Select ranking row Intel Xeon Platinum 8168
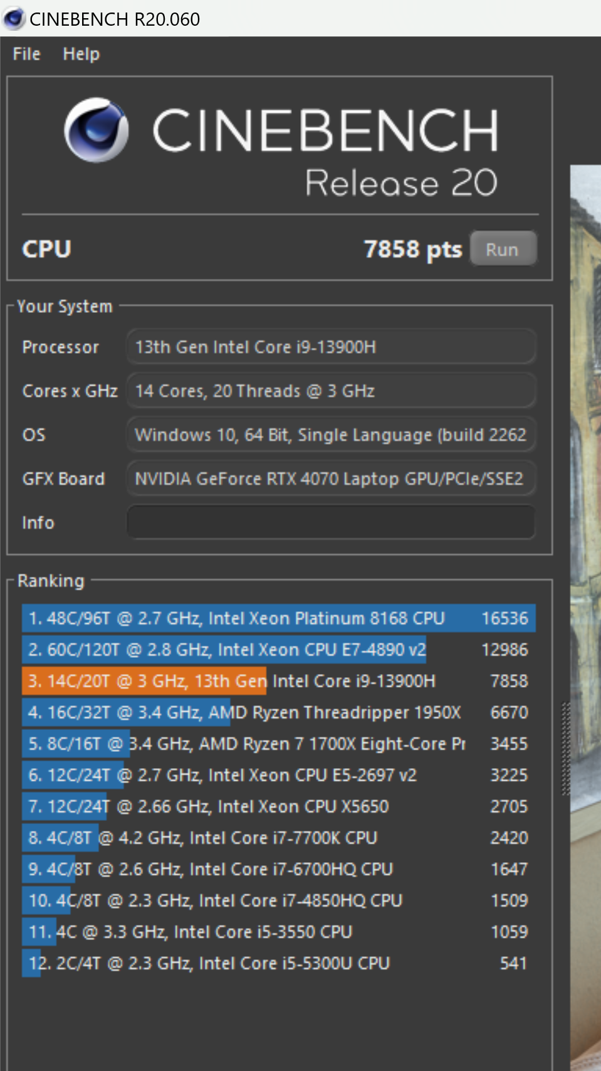601x1071 pixels. pyautogui.click(x=279, y=618)
